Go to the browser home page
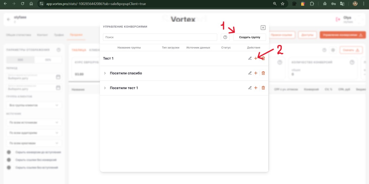The width and height of the screenshot is (369, 184). tap(31, 4)
